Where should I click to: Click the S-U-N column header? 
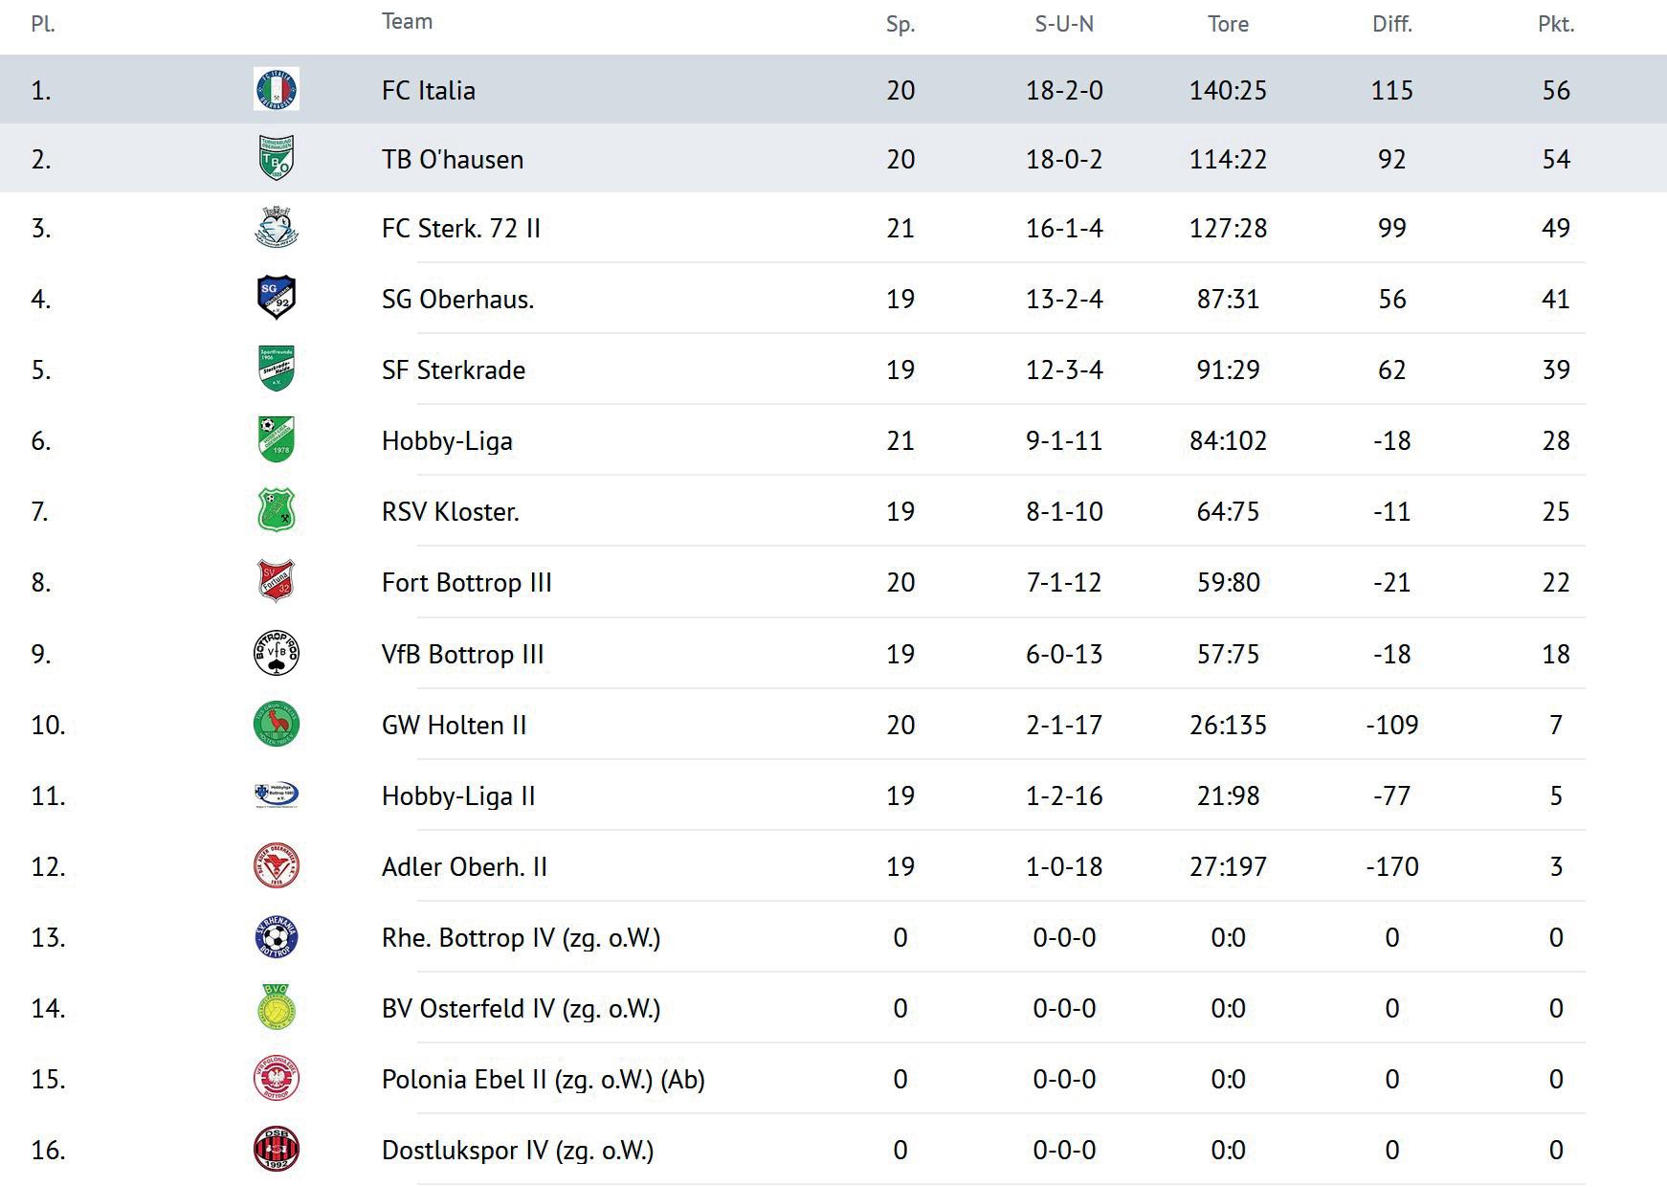[1063, 24]
